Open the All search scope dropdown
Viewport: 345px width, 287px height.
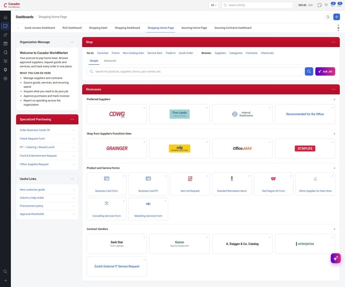(x=214, y=5)
